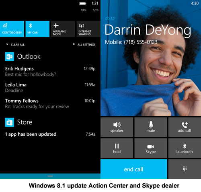This screenshot has height=192, width=201.
Task: Tap the 12:49p timestamp on Erik's email
Action: (90, 69)
